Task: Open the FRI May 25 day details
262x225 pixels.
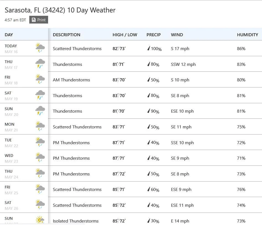Action: 131,189
